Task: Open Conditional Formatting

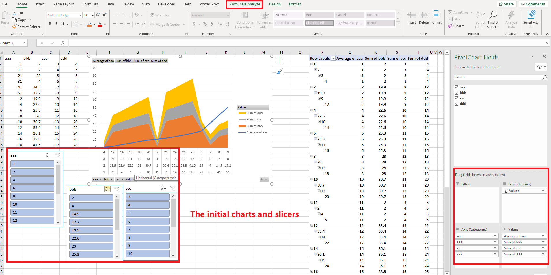Action: [x=245, y=20]
